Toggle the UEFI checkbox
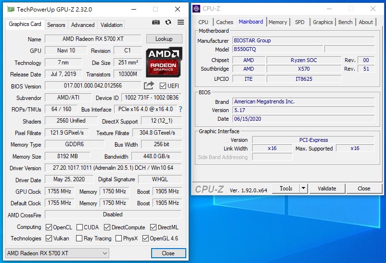This screenshot has width=386, height=263. [x=163, y=86]
